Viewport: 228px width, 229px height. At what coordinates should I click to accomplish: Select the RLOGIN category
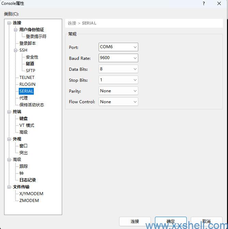point(27,84)
